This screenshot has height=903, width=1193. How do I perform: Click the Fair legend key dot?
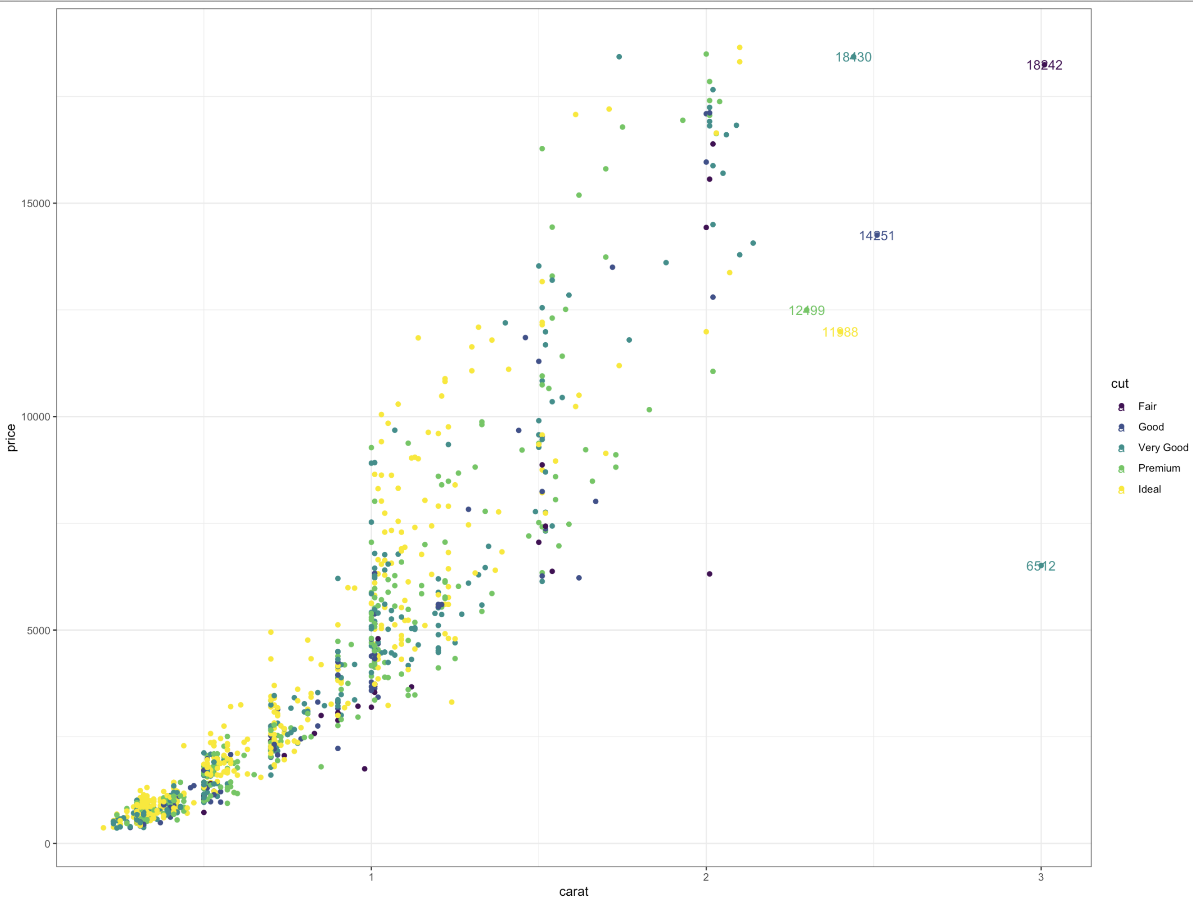pos(1121,406)
